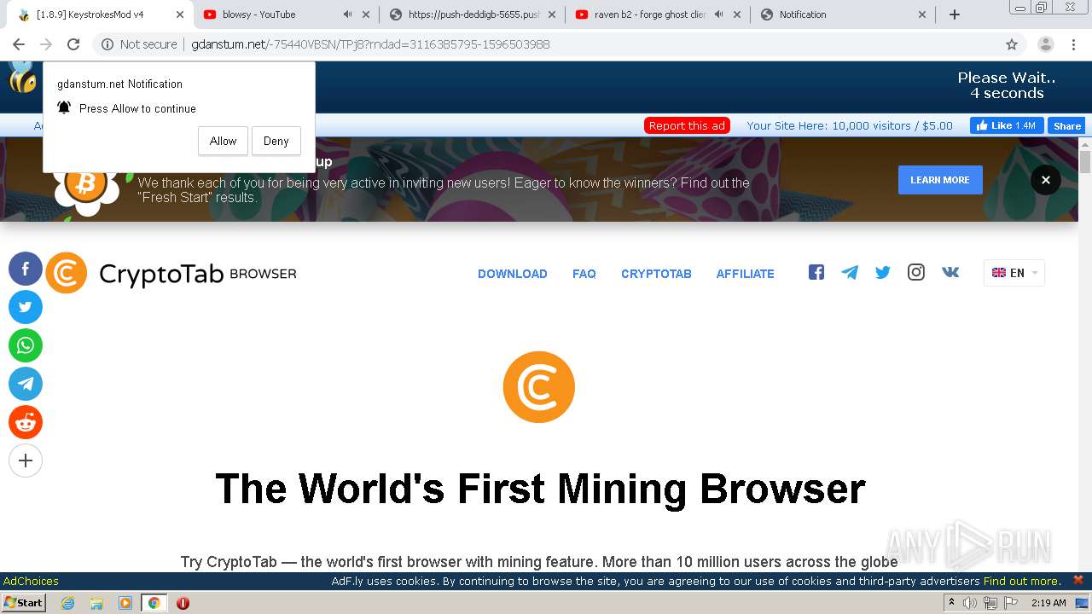Click the Facebook Share button
Viewport: 1092px width, 614px height.
[x=1066, y=125]
